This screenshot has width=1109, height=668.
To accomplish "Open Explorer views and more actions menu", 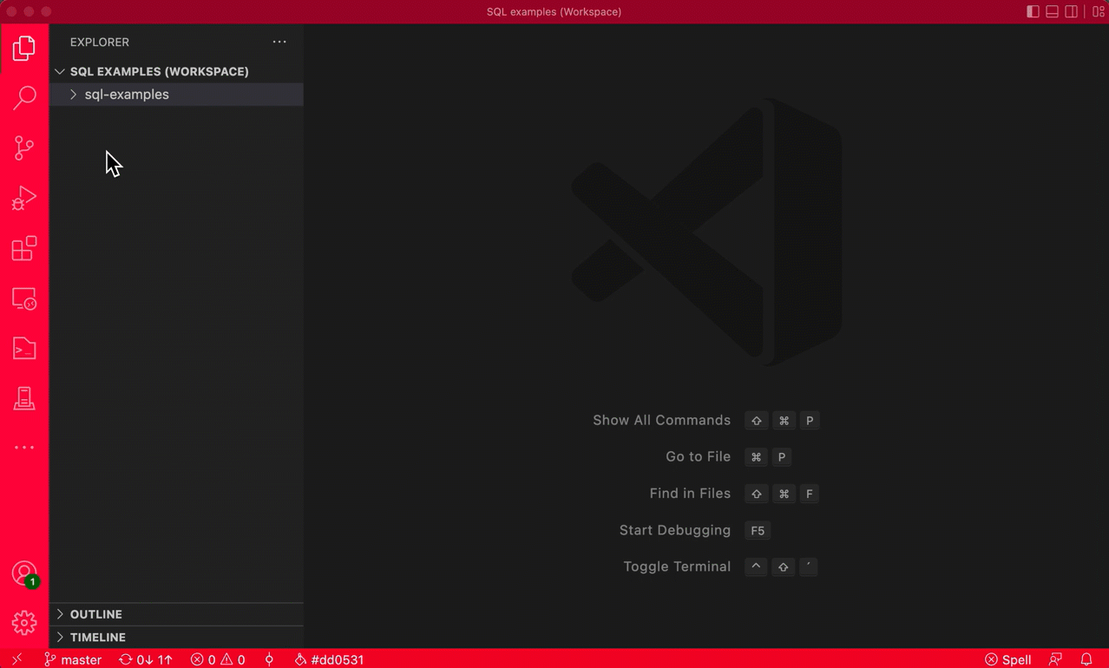I will coord(279,42).
